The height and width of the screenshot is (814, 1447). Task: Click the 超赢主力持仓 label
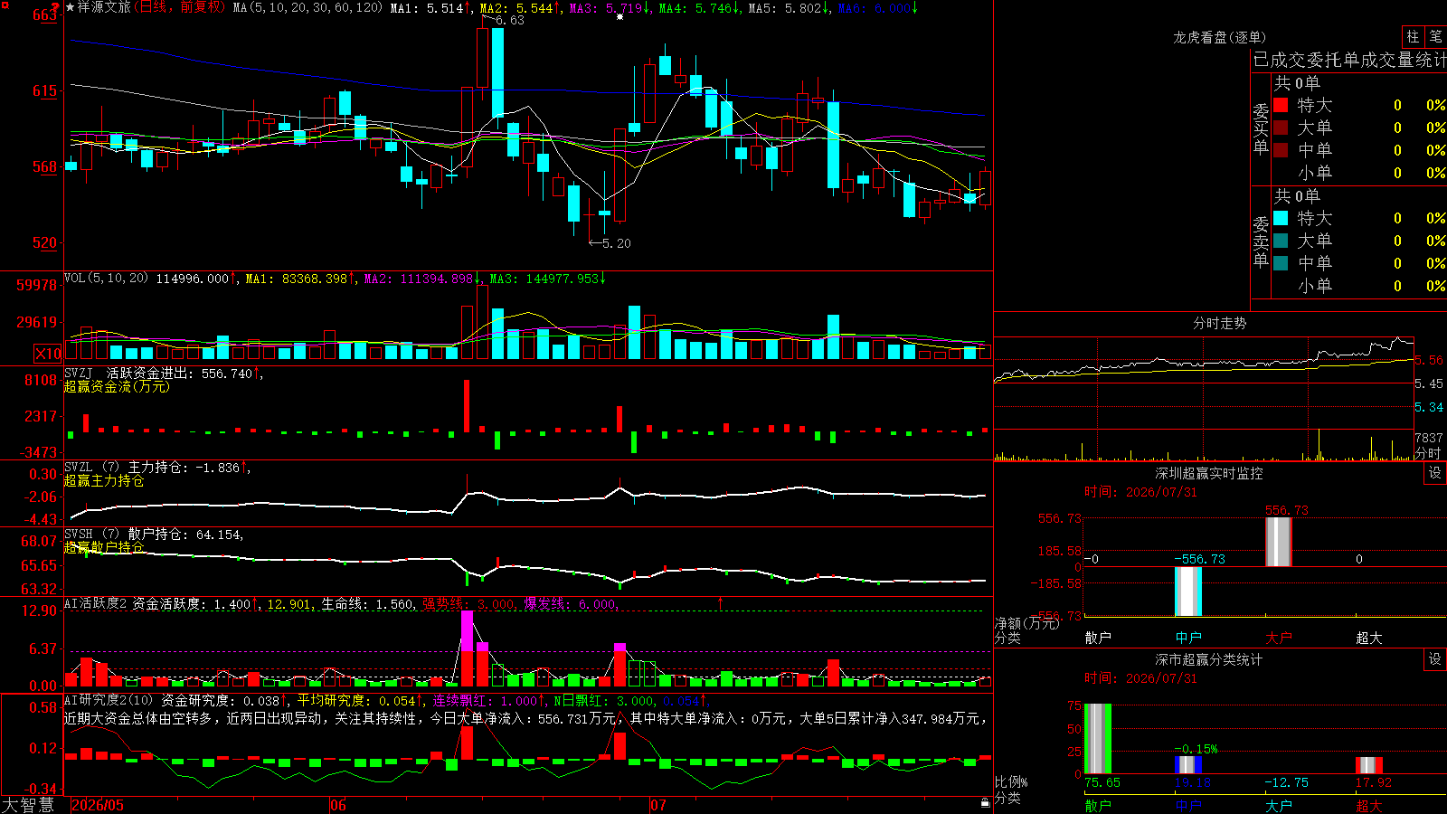coord(104,481)
